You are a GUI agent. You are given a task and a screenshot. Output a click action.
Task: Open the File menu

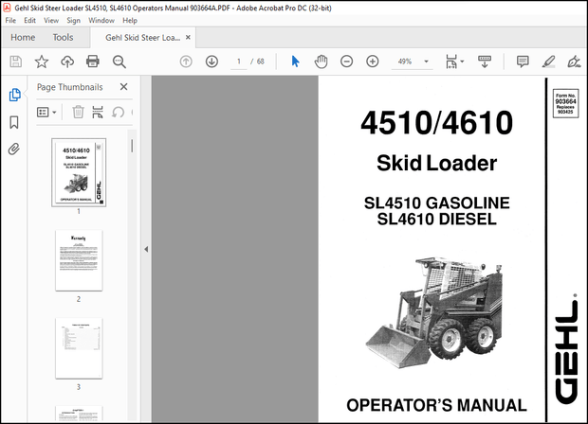[x=10, y=21]
